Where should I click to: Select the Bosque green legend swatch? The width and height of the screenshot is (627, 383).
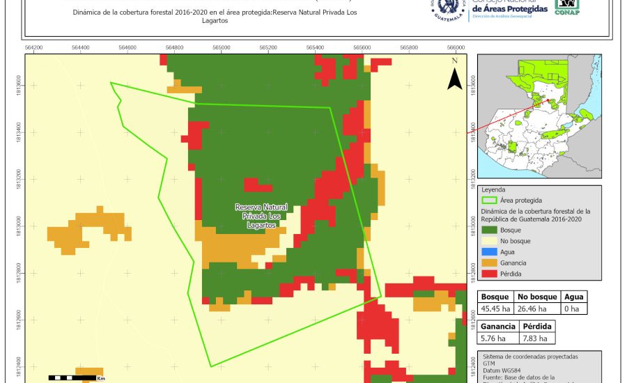click(489, 229)
